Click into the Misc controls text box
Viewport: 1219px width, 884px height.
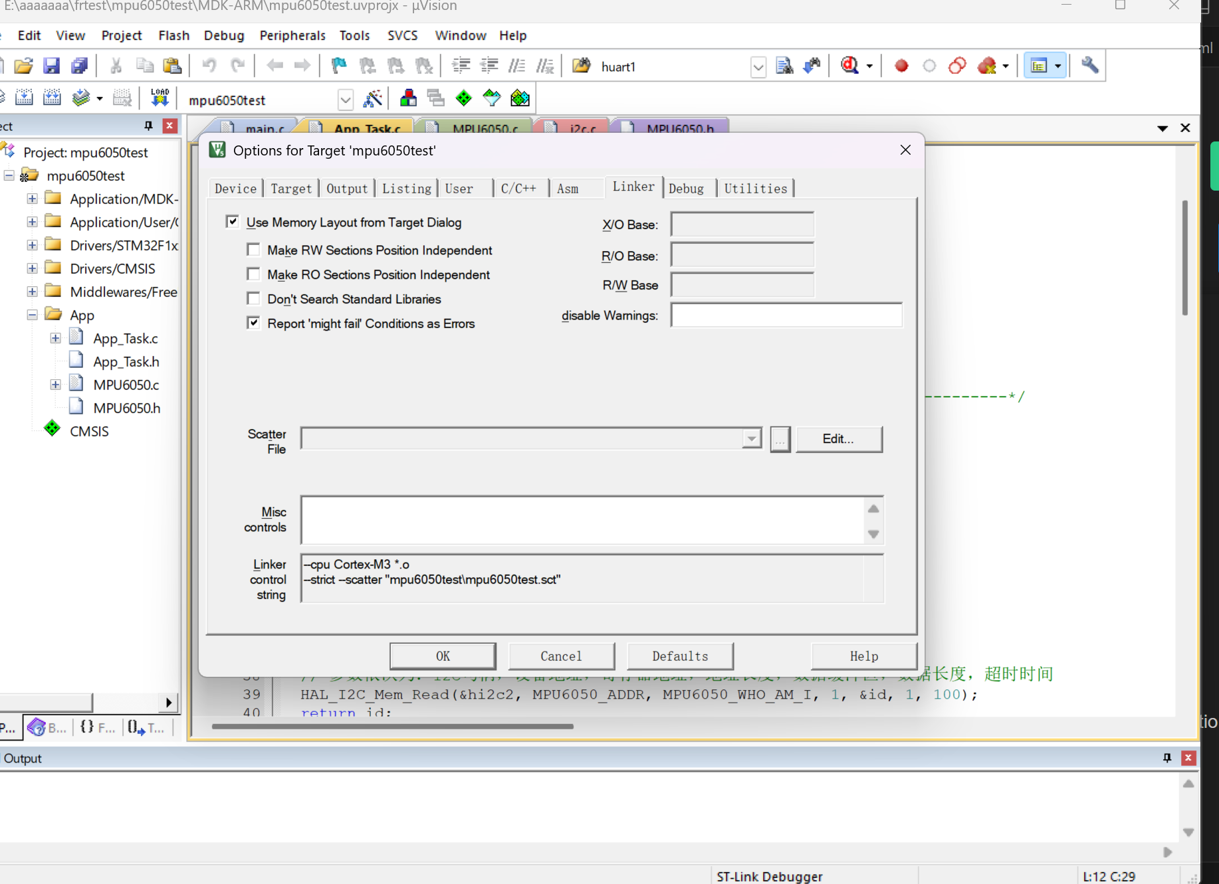583,520
